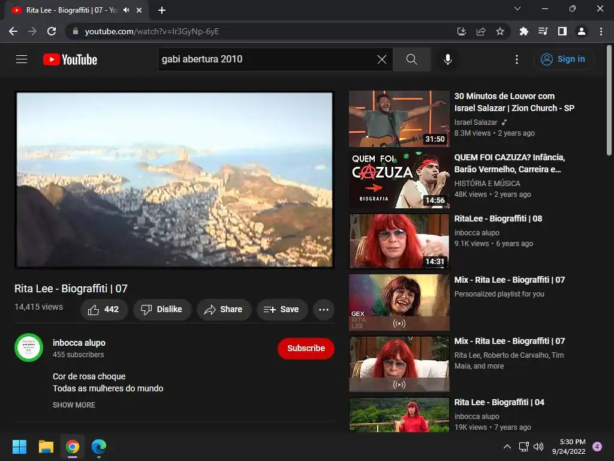The height and width of the screenshot is (461, 614).
Task: Go forward in browser history
Action: click(x=32, y=31)
